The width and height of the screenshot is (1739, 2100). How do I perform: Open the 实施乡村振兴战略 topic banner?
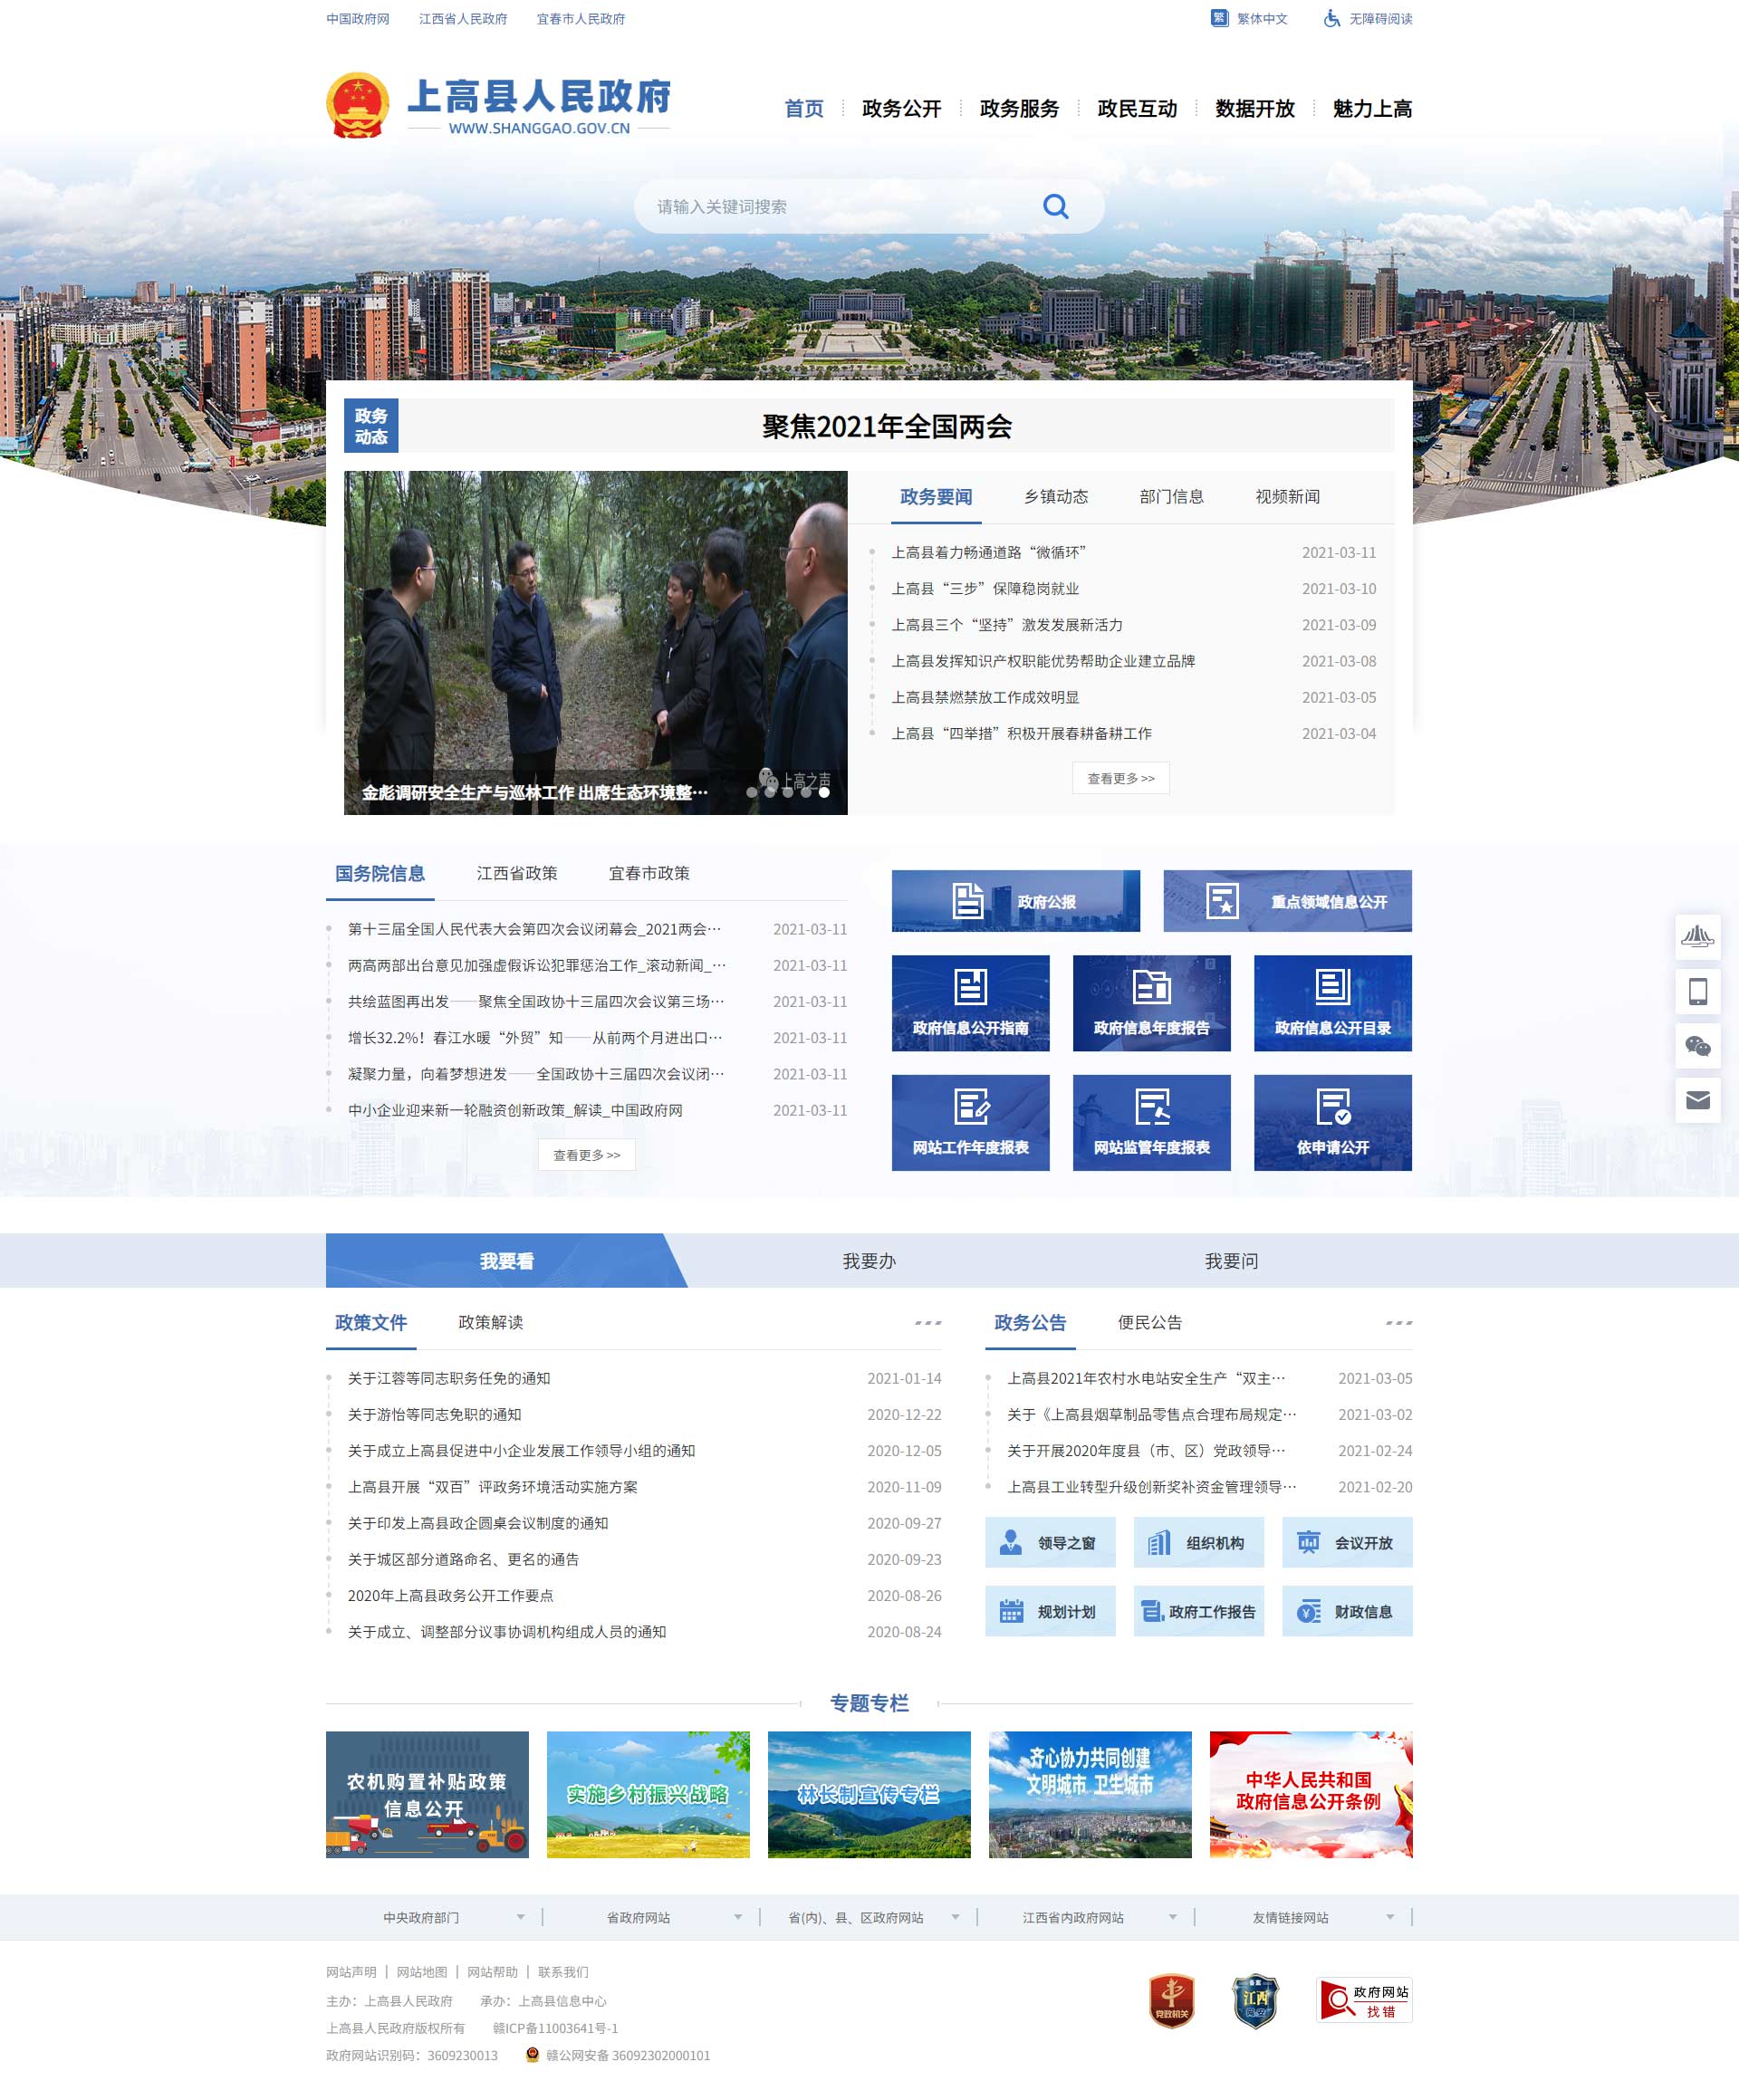[648, 1794]
